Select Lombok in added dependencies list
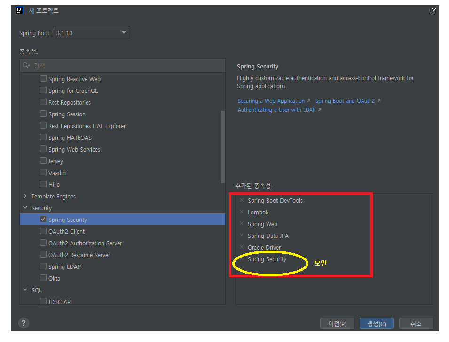This screenshot has height=342, width=449. point(258,213)
